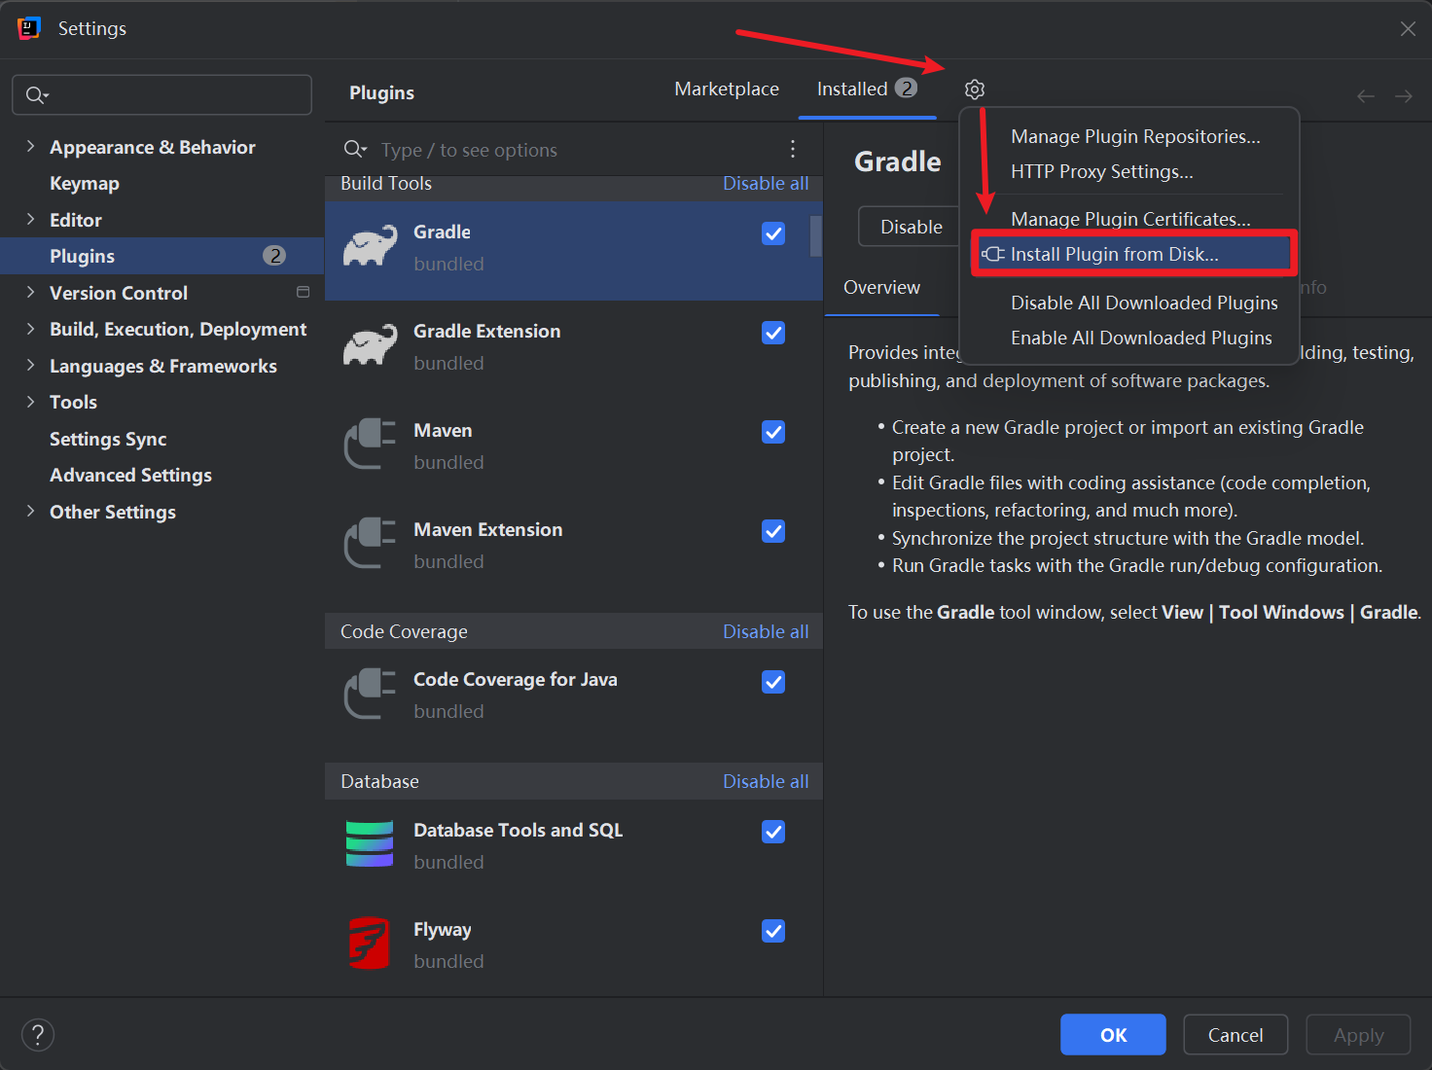Click the Maven Extension plug icon
The height and width of the screenshot is (1070, 1432).
pos(371,544)
